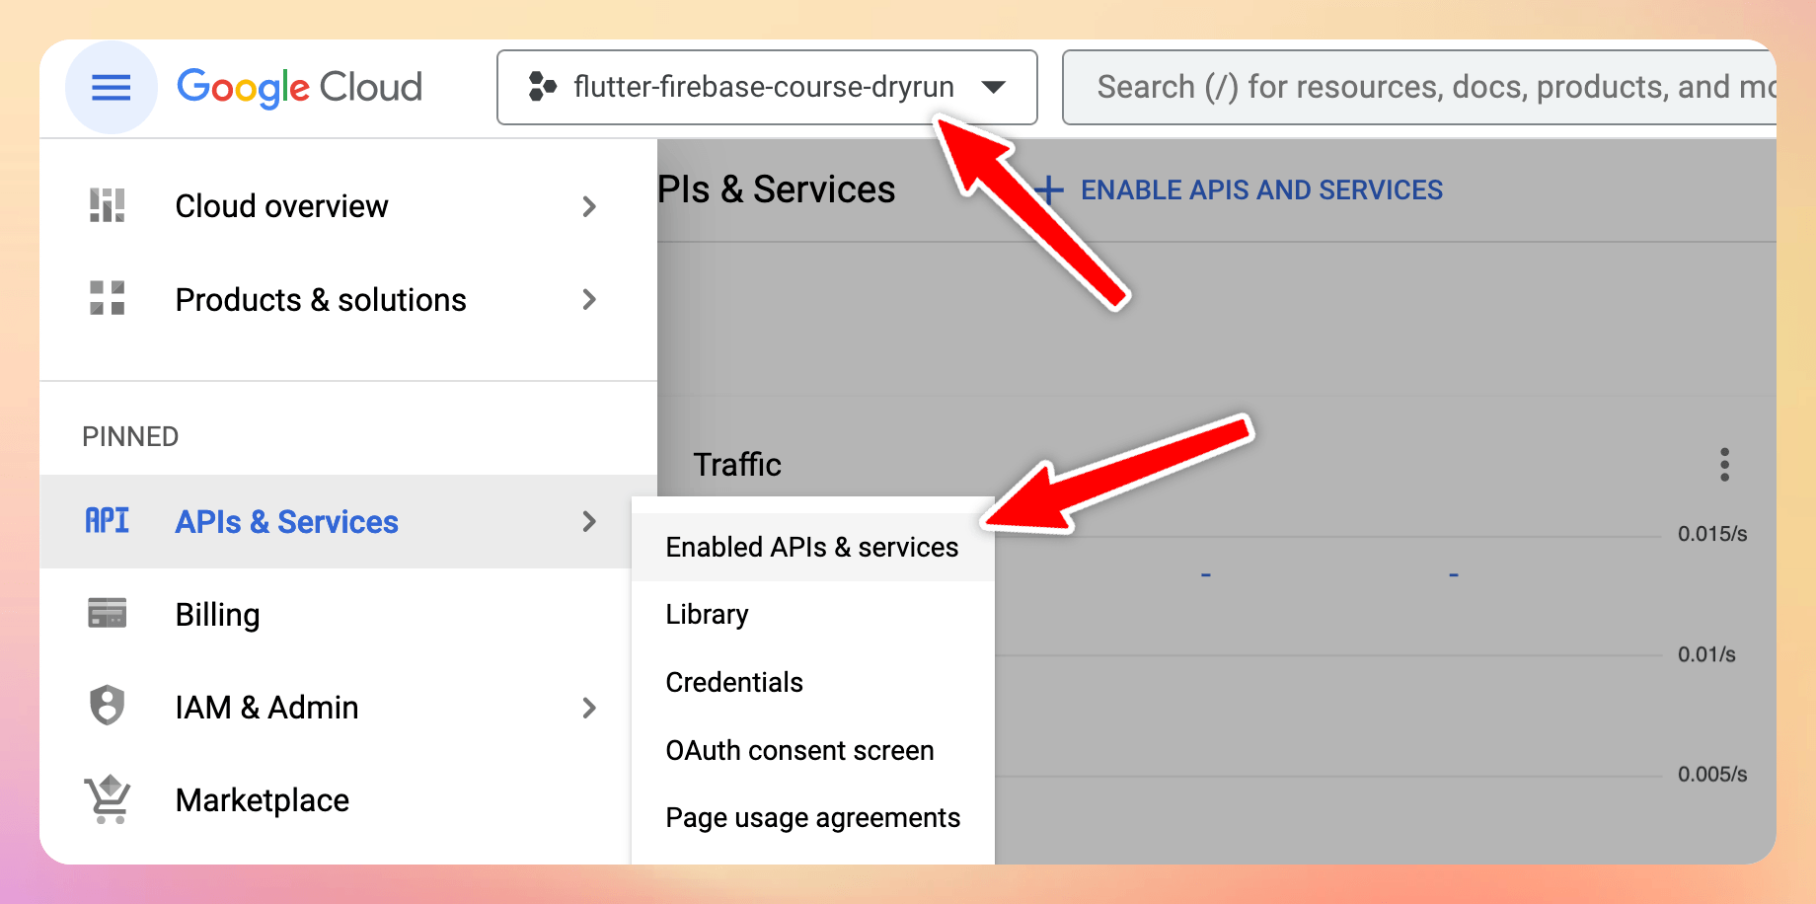
Task: Click the Products & solutions grid icon
Action: point(107,298)
